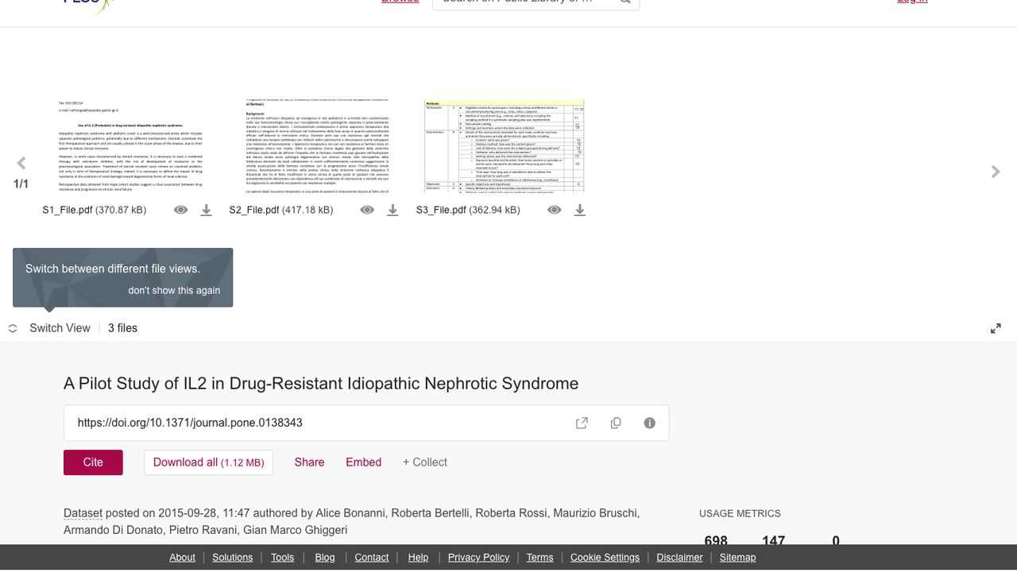Open Solutions link in footer

pyautogui.click(x=232, y=558)
